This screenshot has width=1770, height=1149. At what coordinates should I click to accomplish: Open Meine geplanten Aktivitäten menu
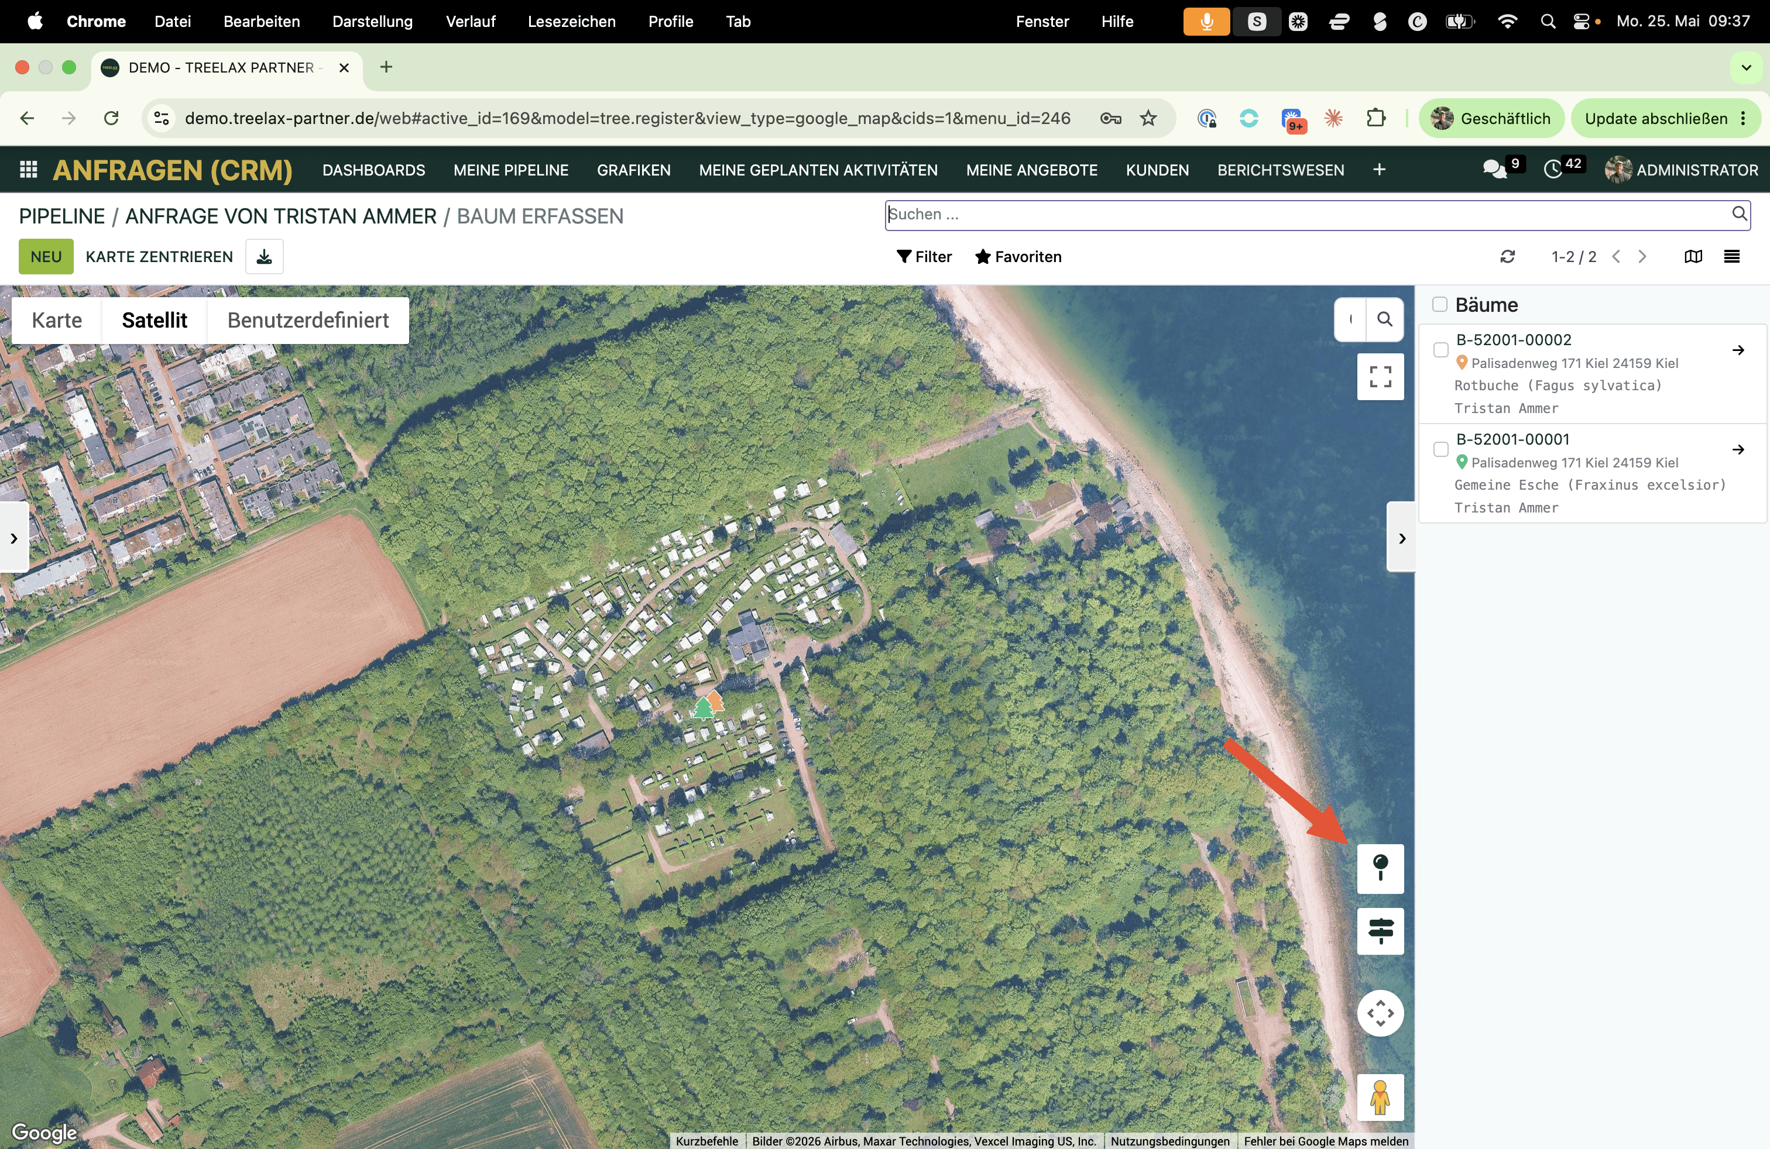point(818,170)
